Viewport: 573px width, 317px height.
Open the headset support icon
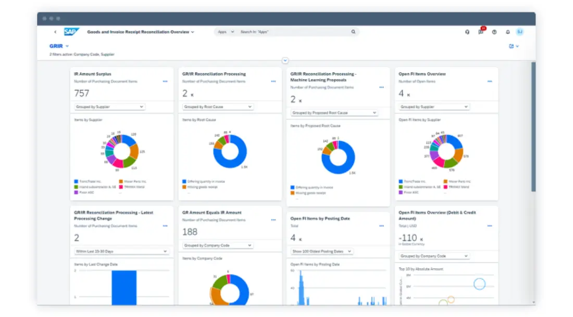467,32
